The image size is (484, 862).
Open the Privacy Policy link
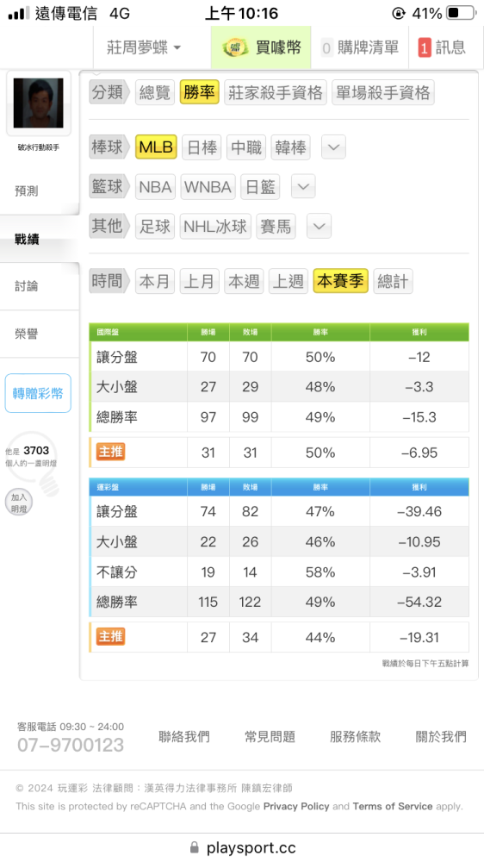coord(296,807)
